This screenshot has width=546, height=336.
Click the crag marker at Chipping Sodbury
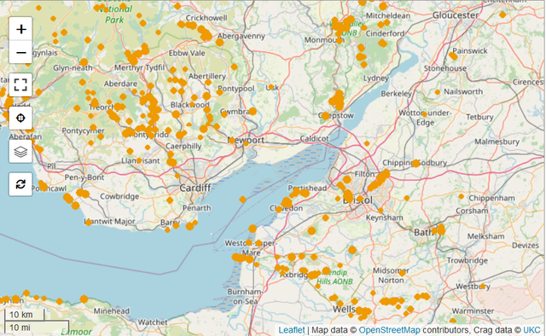(415, 163)
